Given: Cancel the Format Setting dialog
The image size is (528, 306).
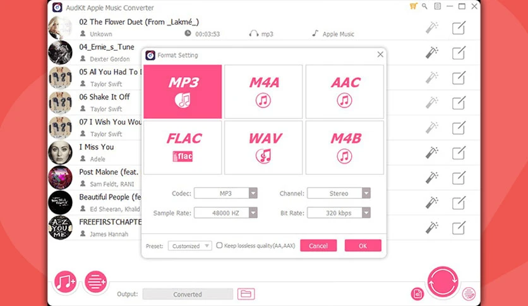Looking at the screenshot, I should [x=318, y=246].
